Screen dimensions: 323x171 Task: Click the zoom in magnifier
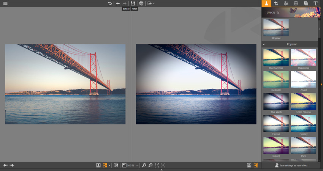(x=150, y=165)
